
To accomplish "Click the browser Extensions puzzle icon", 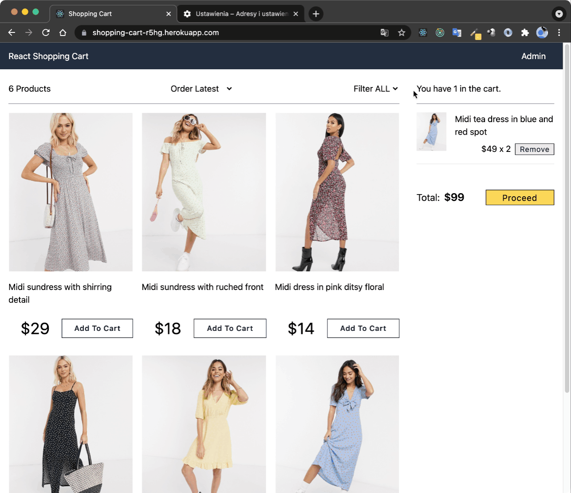I will pyautogui.click(x=525, y=32).
